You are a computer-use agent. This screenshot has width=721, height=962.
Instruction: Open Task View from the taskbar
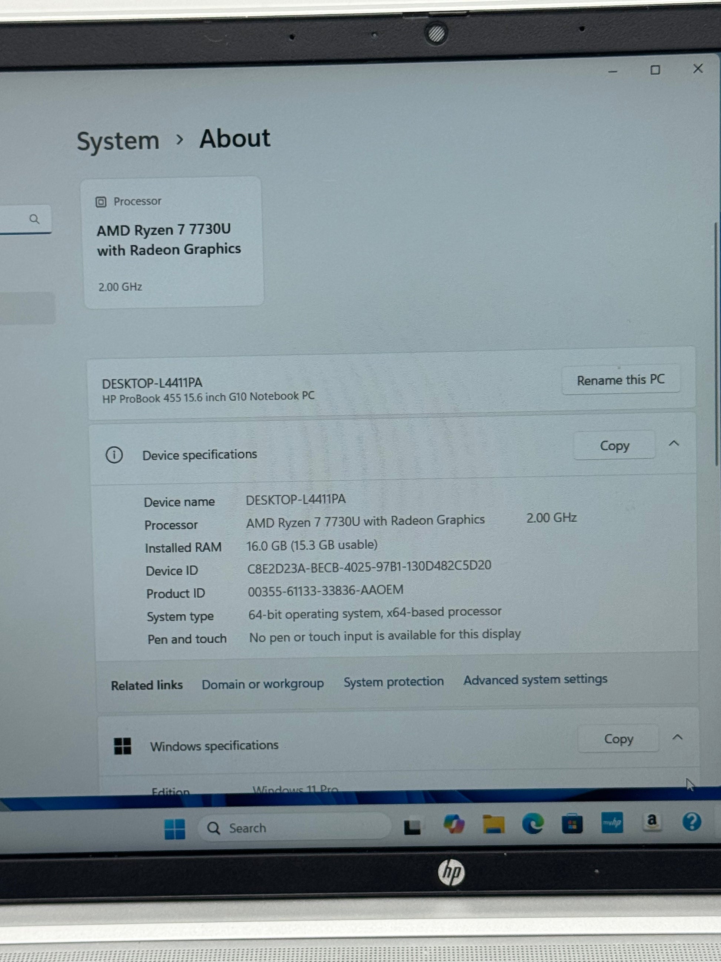(x=412, y=827)
